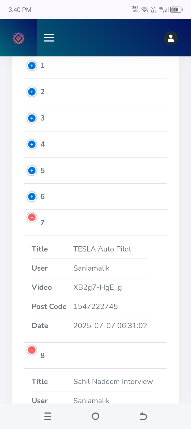This screenshot has width=191, height=429.
Task: Expand row 4 with blue plus
Action: click(x=32, y=144)
